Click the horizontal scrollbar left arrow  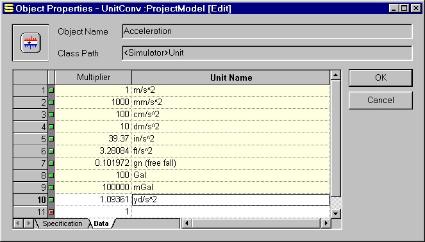[x=187, y=223]
